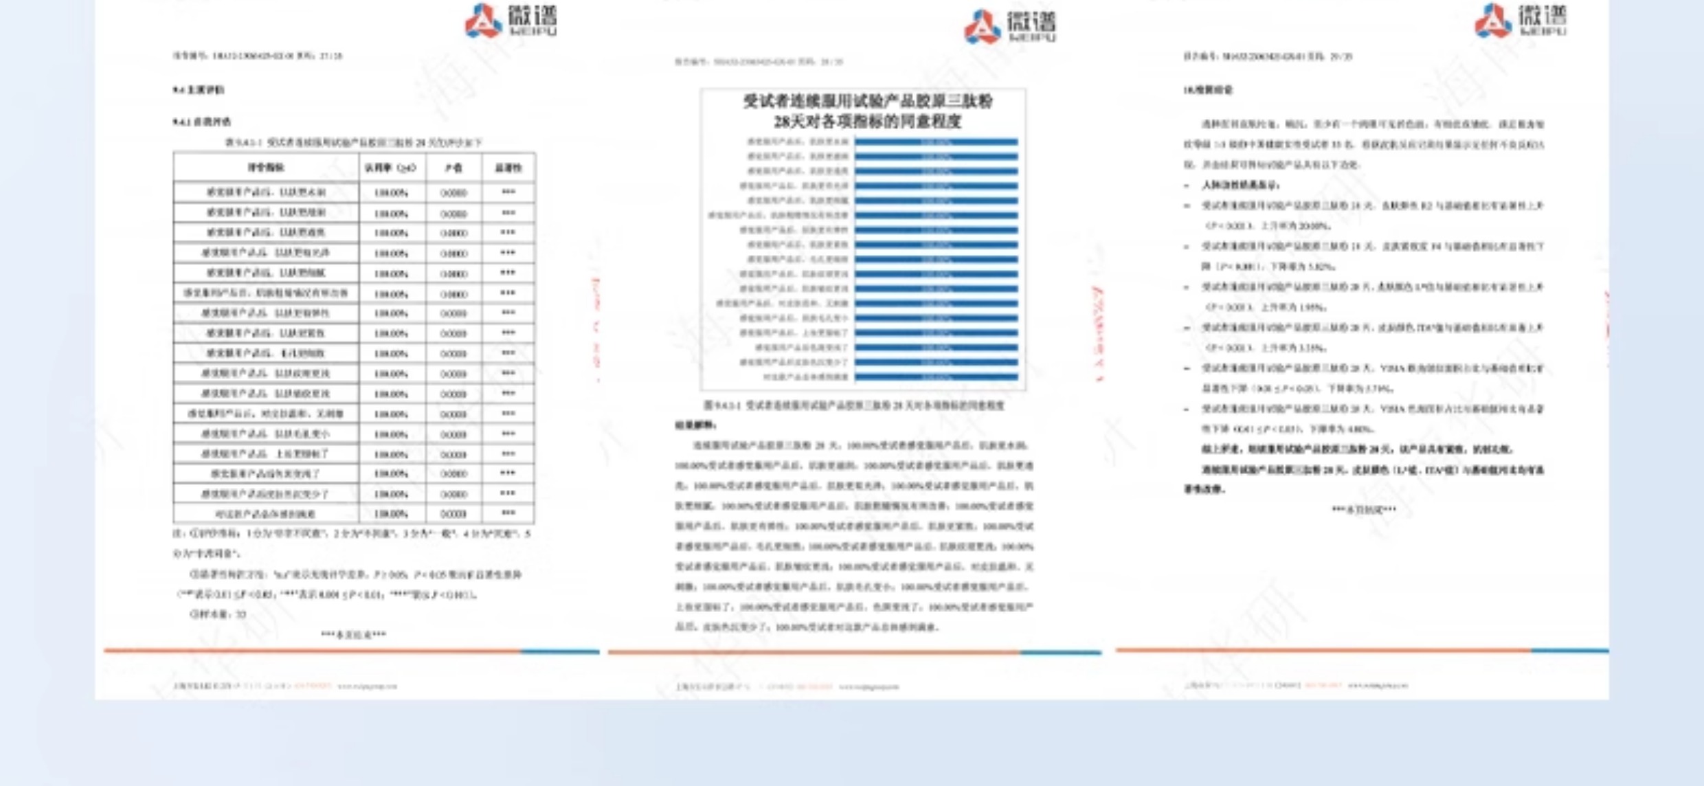The height and width of the screenshot is (786, 1704).
Task: Click the red stamp beside the bar chart page
Action: [x=1097, y=333]
